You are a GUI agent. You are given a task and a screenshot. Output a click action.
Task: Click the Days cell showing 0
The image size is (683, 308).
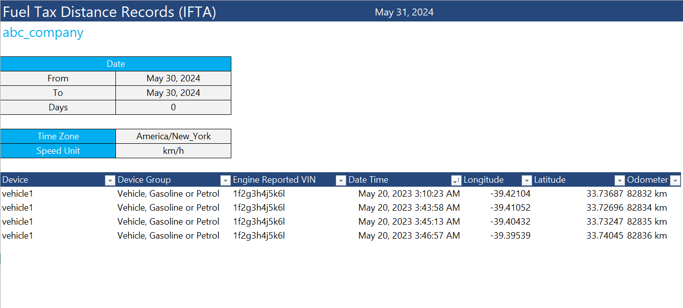coord(173,107)
